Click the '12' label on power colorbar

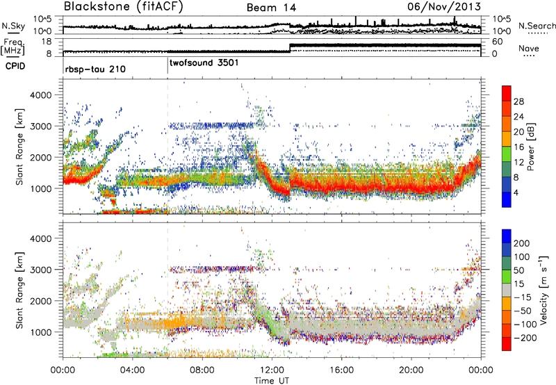tap(518, 163)
